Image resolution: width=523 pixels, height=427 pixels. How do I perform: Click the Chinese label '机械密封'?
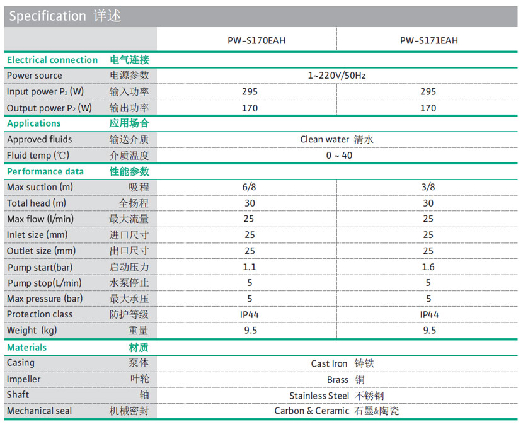pos(129,411)
